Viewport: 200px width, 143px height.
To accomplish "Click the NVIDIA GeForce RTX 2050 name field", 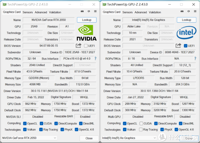I will coord(49,20).
